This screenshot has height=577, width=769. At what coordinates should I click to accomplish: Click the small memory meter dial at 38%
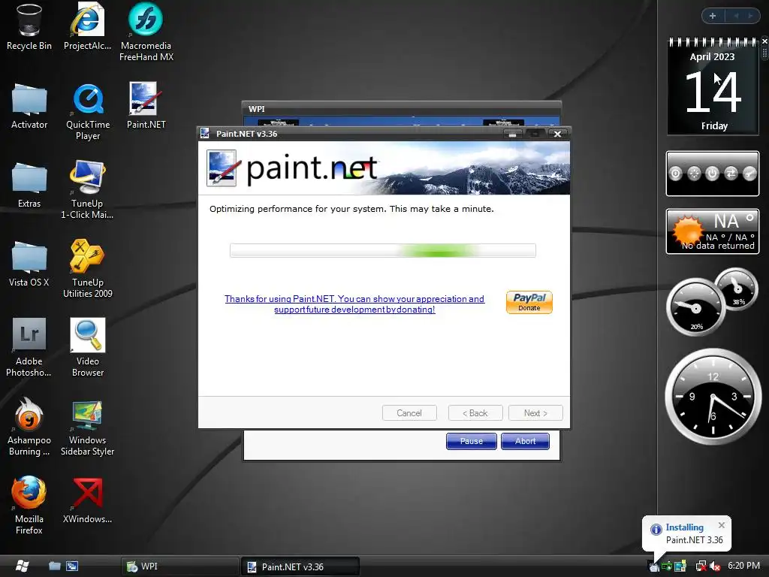tap(736, 289)
